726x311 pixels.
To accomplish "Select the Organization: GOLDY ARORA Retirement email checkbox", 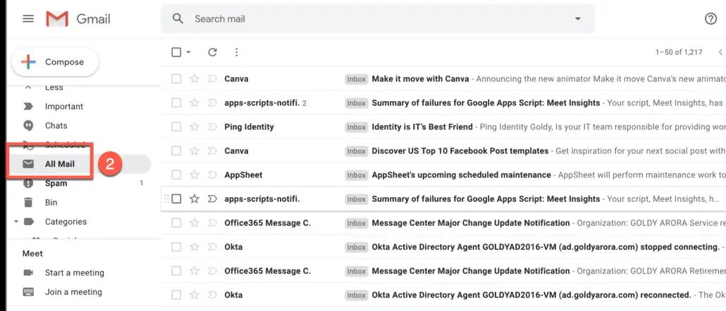I will tap(176, 271).
